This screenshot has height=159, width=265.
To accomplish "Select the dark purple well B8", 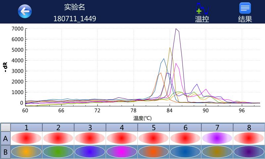I will (249, 152).
